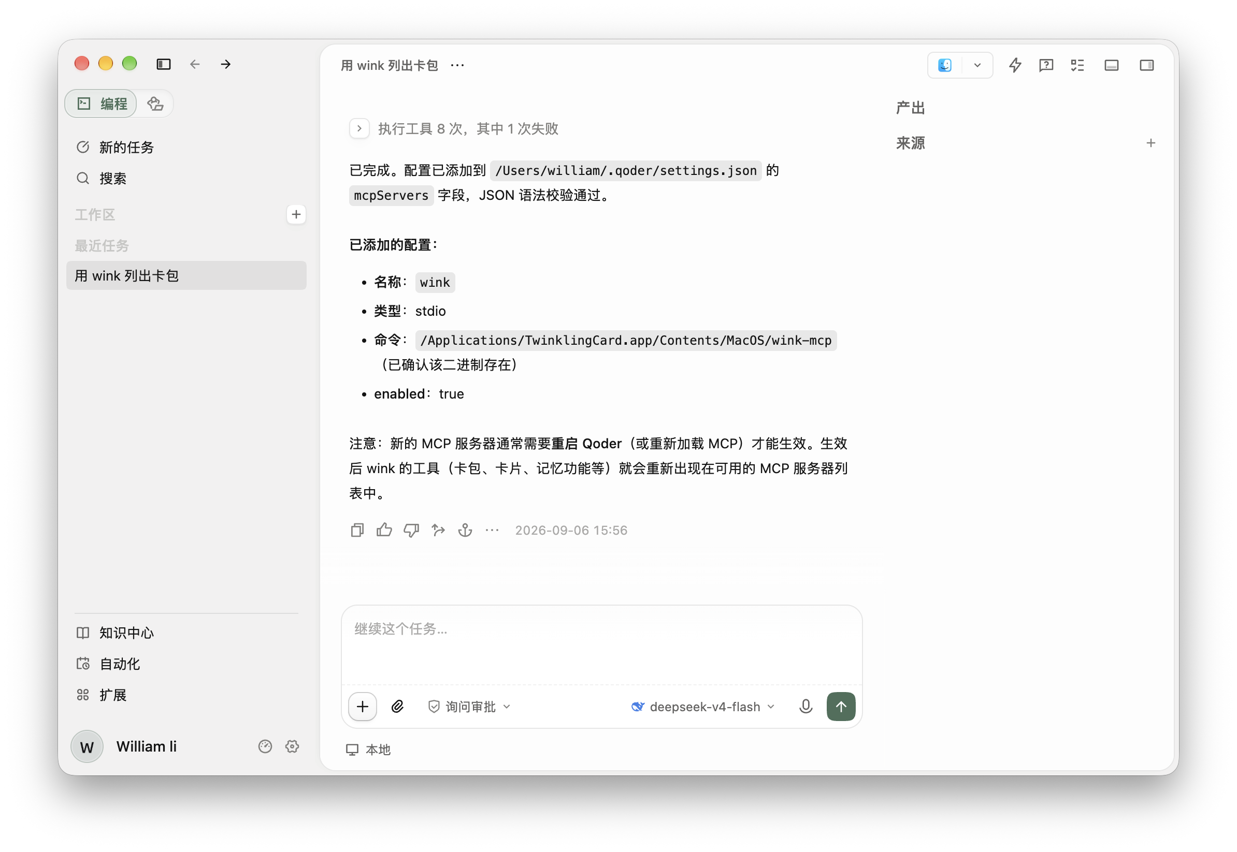The image size is (1237, 852).
Task: Open the usage gauge icon beside William li
Action: tap(265, 747)
